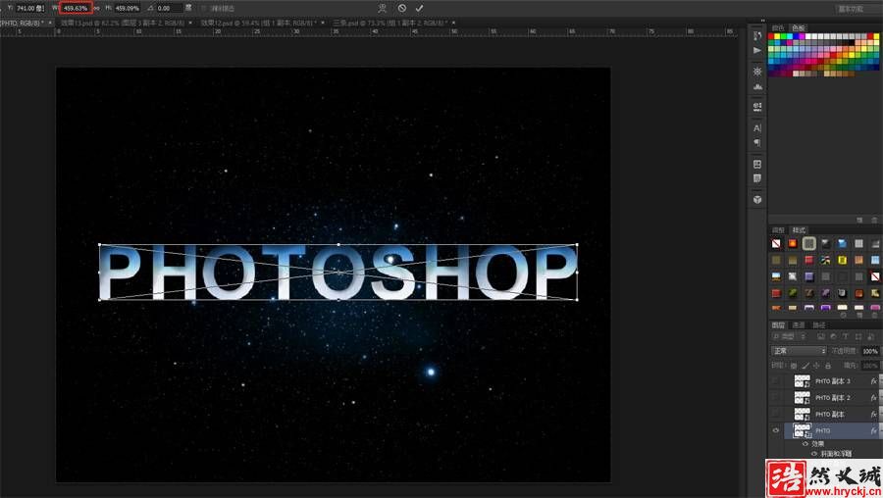Create new swatch button in Swatches panel
Viewport: 883px width, 498px height.
(x=859, y=220)
